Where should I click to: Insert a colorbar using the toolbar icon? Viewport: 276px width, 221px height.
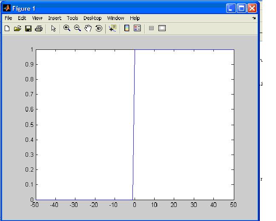127,28
